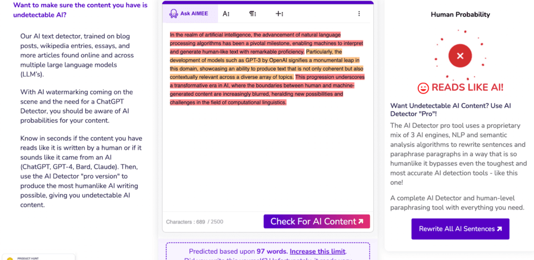This screenshot has width=534, height=260.
Task: Open the paragraph formatting menu
Action: tap(253, 14)
